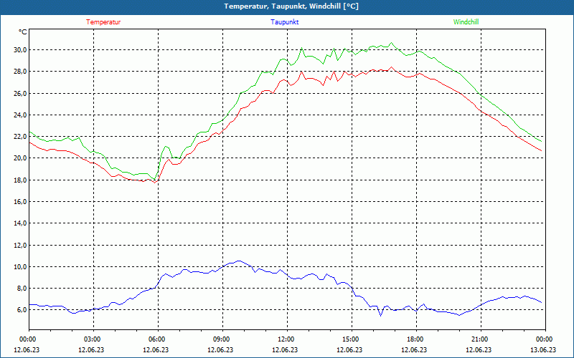574x358 pixels.
Task: Click the green Windchill legend label
Action: pos(466,22)
